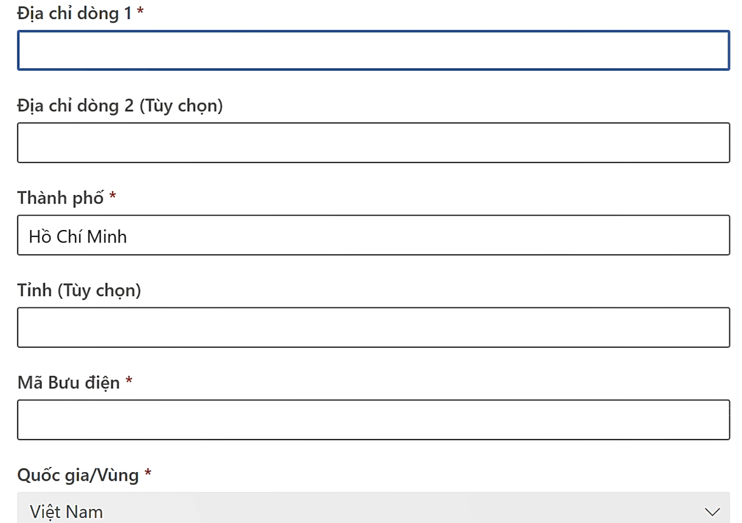
Task: Click the 'Hồ Chí Minh' text in city field
Action: point(78,236)
